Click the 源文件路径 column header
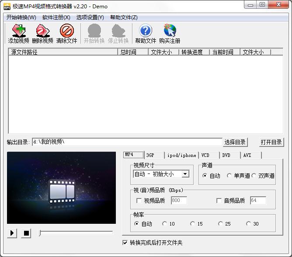292x257 pixels. pyautogui.click(x=63, y=52)
